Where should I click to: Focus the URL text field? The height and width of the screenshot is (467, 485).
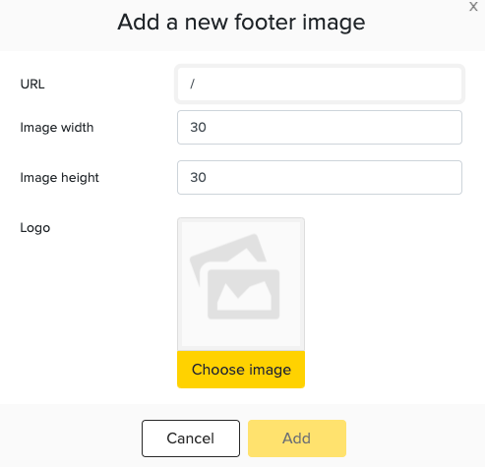click(320, 85)
